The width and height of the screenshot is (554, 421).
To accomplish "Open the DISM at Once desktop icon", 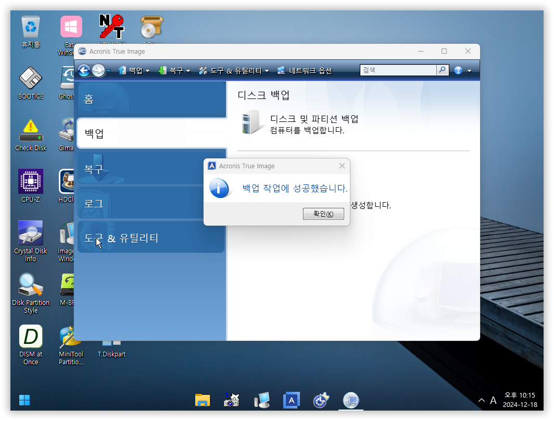I will pyautogui.click(x=31, y=344).
